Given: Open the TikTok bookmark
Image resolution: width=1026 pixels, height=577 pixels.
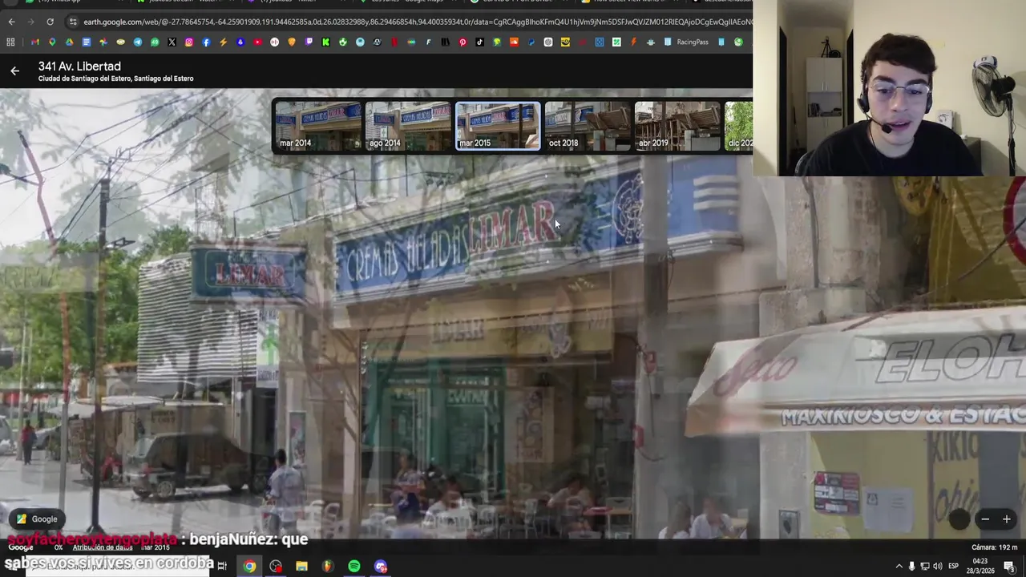Looking at the screenshot, I should tap(479, 42).
